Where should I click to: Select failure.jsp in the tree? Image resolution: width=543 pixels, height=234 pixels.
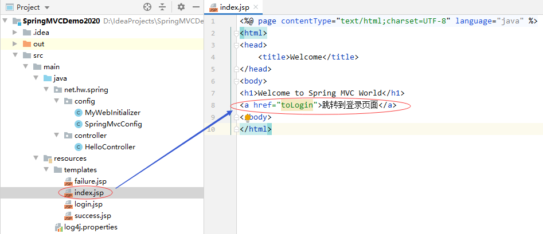click(91, 181)
